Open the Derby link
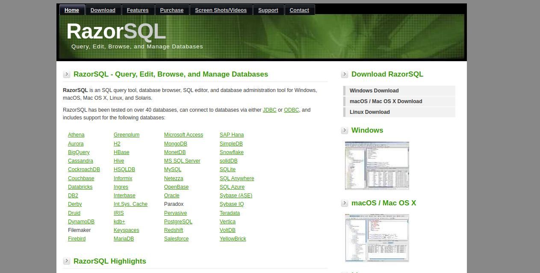 point(75,204)
